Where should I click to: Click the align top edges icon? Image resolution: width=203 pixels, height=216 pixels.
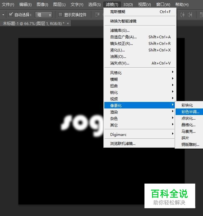(x=97, y=15)
